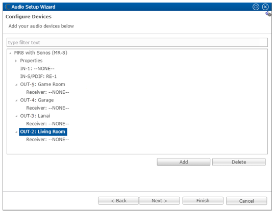The image size is (275, 213).
Task: Select Receiver under OUT-2: Living Room
Action: pos(47,140)
